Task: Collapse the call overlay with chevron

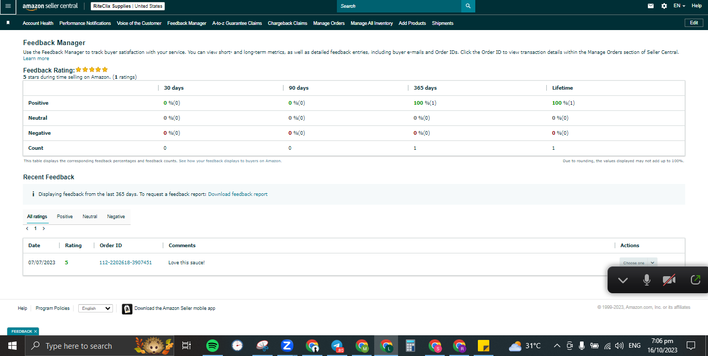Action: 623,280
